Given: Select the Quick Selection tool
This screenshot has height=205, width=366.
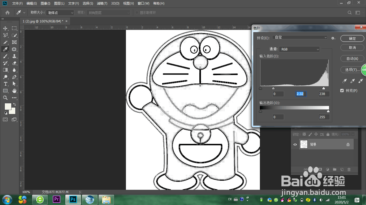Looking at the screenshot, I should [x=14, y=35].
